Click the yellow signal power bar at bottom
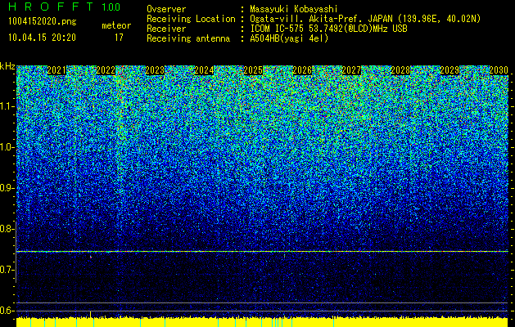The width and height of the screenshot is (515, 327). click(262, 322)
